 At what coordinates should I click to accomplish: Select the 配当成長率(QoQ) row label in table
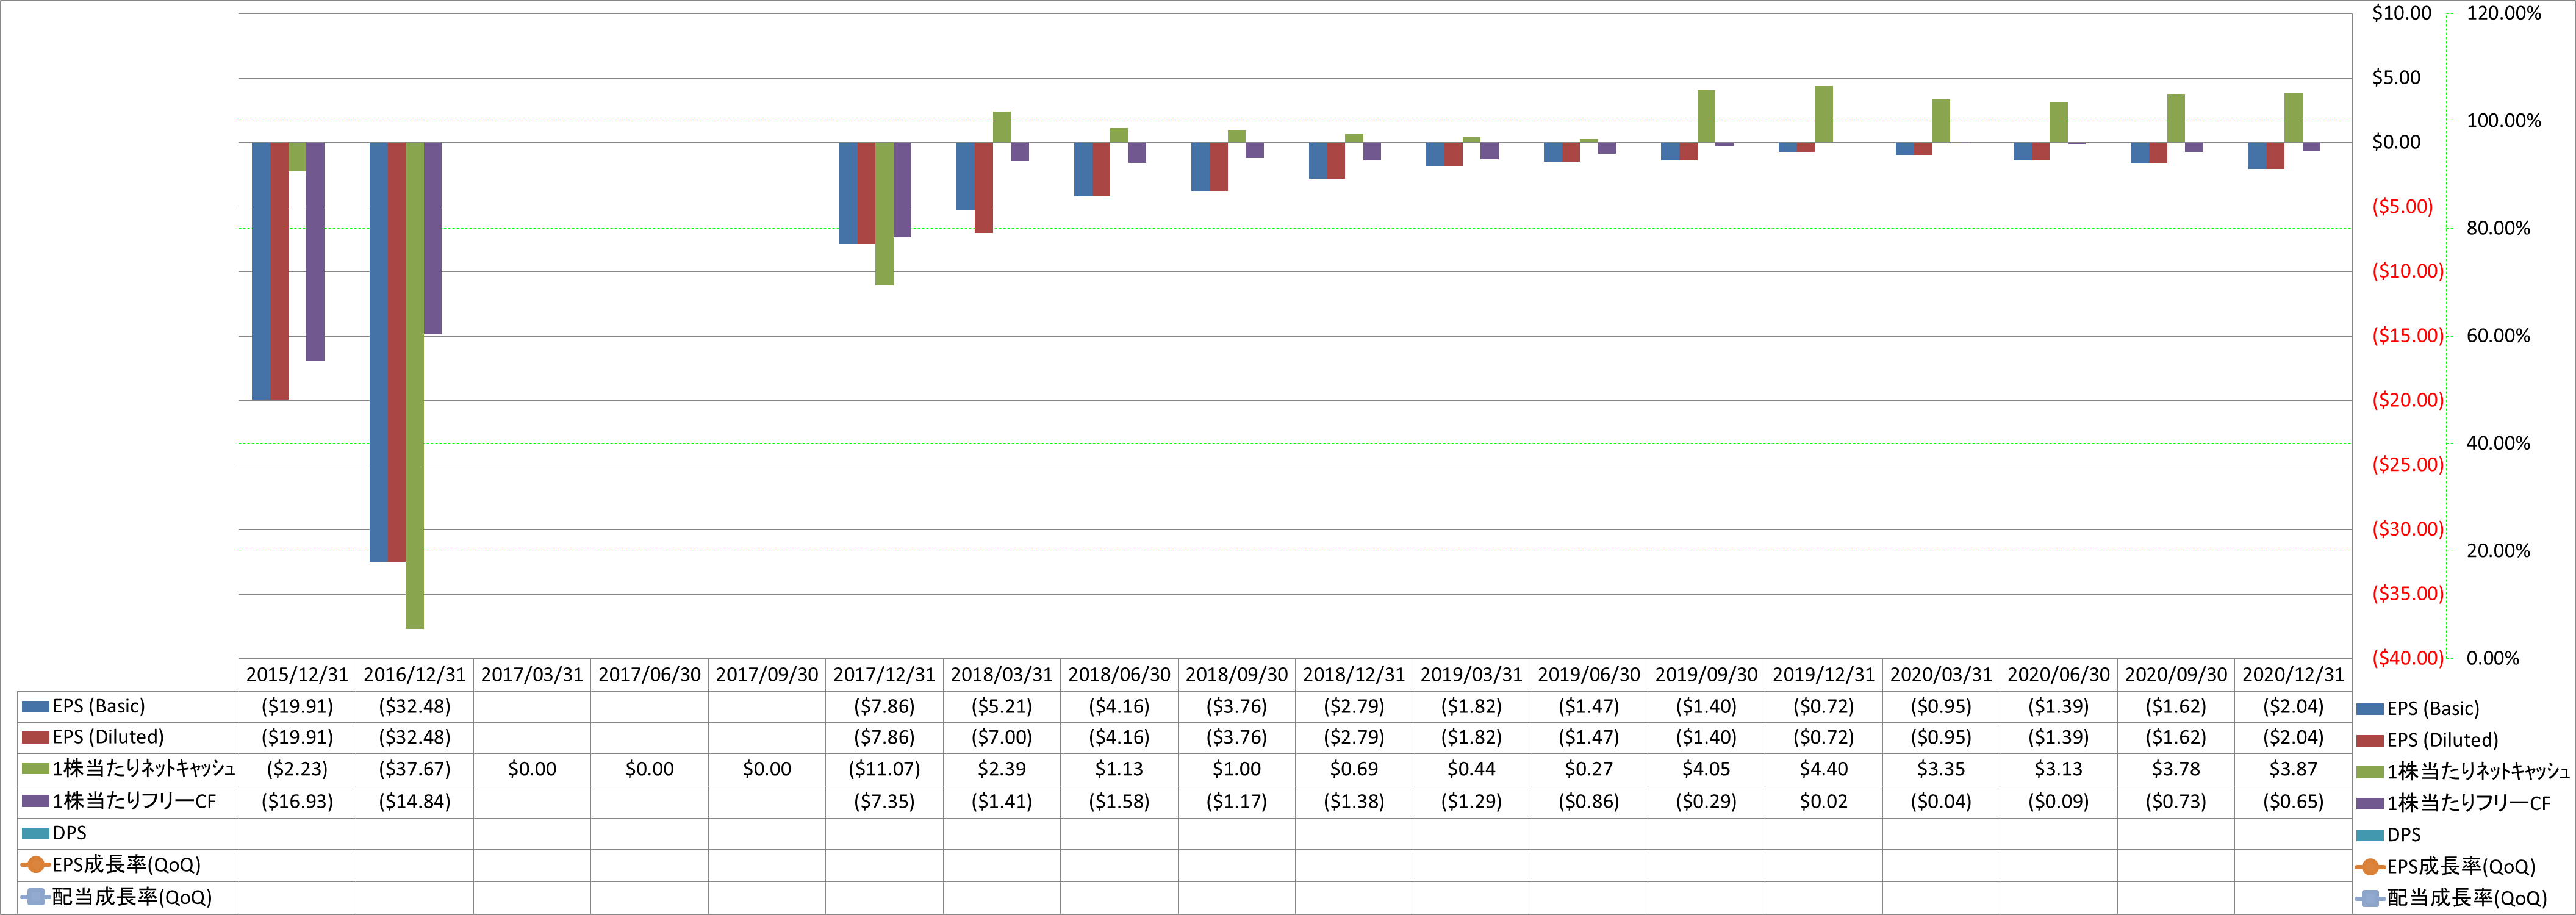(132, 897)
